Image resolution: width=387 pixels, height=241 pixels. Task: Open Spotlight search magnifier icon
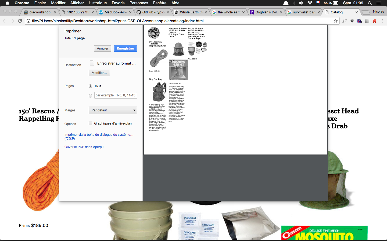click(370, 3)
